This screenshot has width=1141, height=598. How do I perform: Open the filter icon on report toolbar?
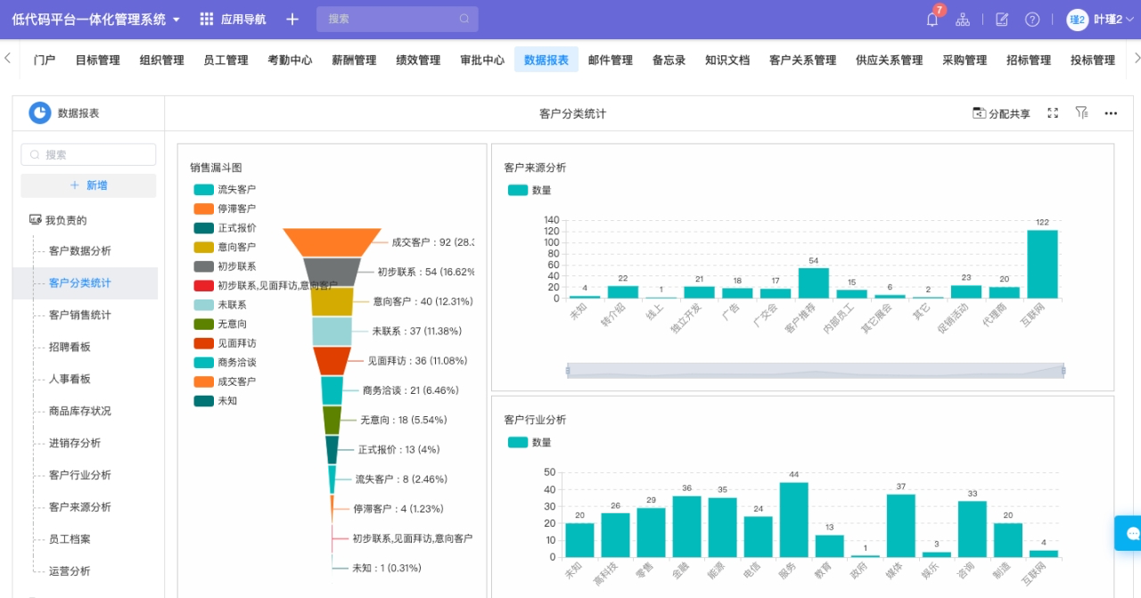click(x=1081, y=113)
